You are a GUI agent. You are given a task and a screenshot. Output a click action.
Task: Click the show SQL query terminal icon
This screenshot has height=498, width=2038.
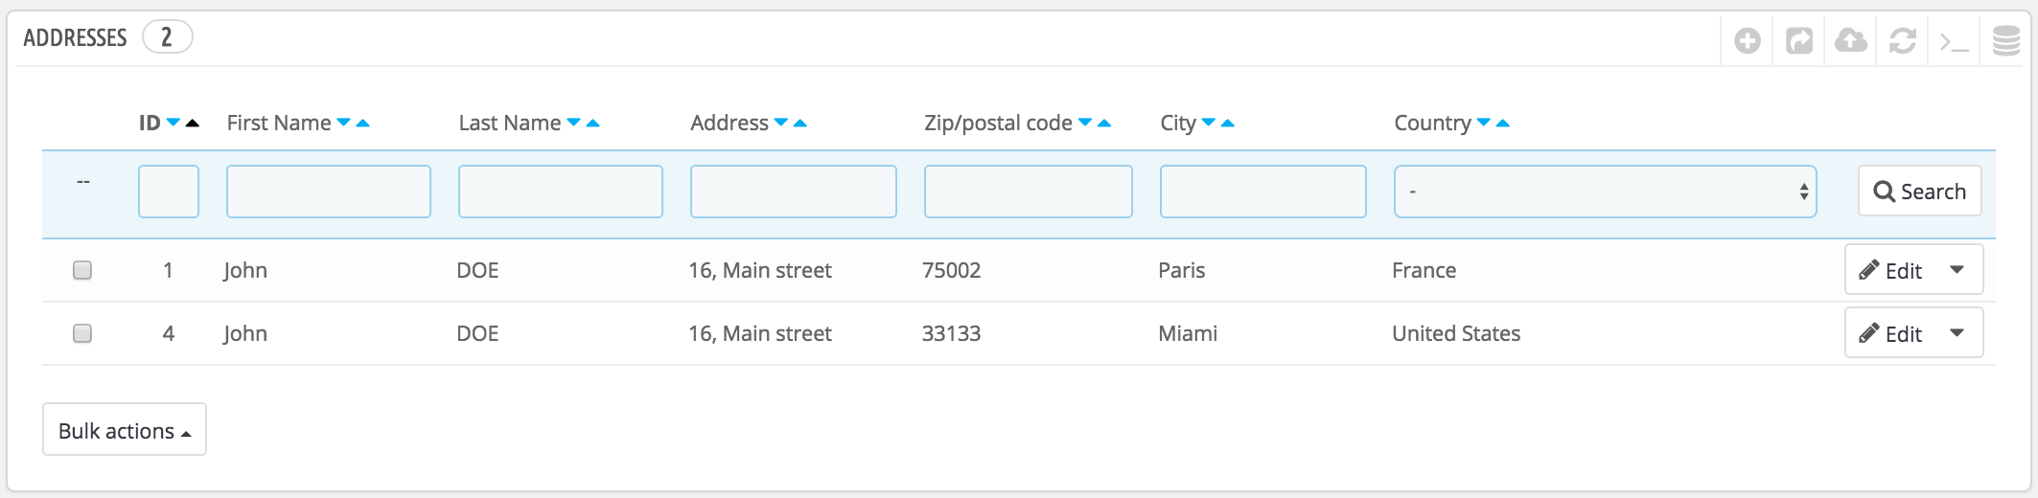[1954, 41]
